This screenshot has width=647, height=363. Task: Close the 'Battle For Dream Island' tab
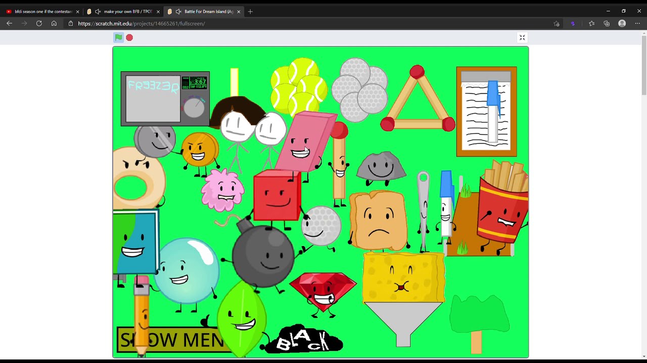tap(239, 12)
